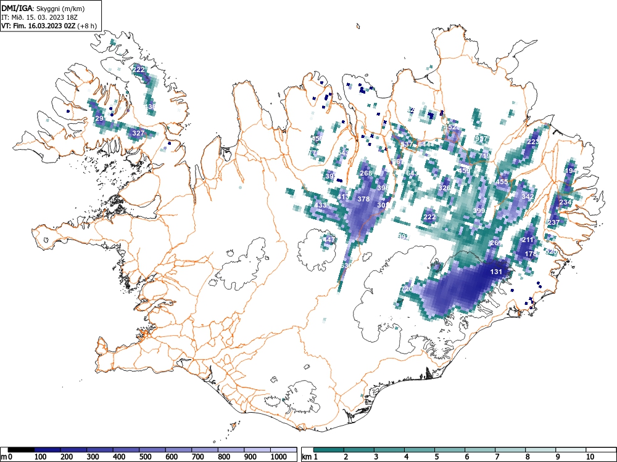The height and width of the screenshot is (462, 617).
Task: Click the '237' visibility value on the map
Action: pos(553,222)
